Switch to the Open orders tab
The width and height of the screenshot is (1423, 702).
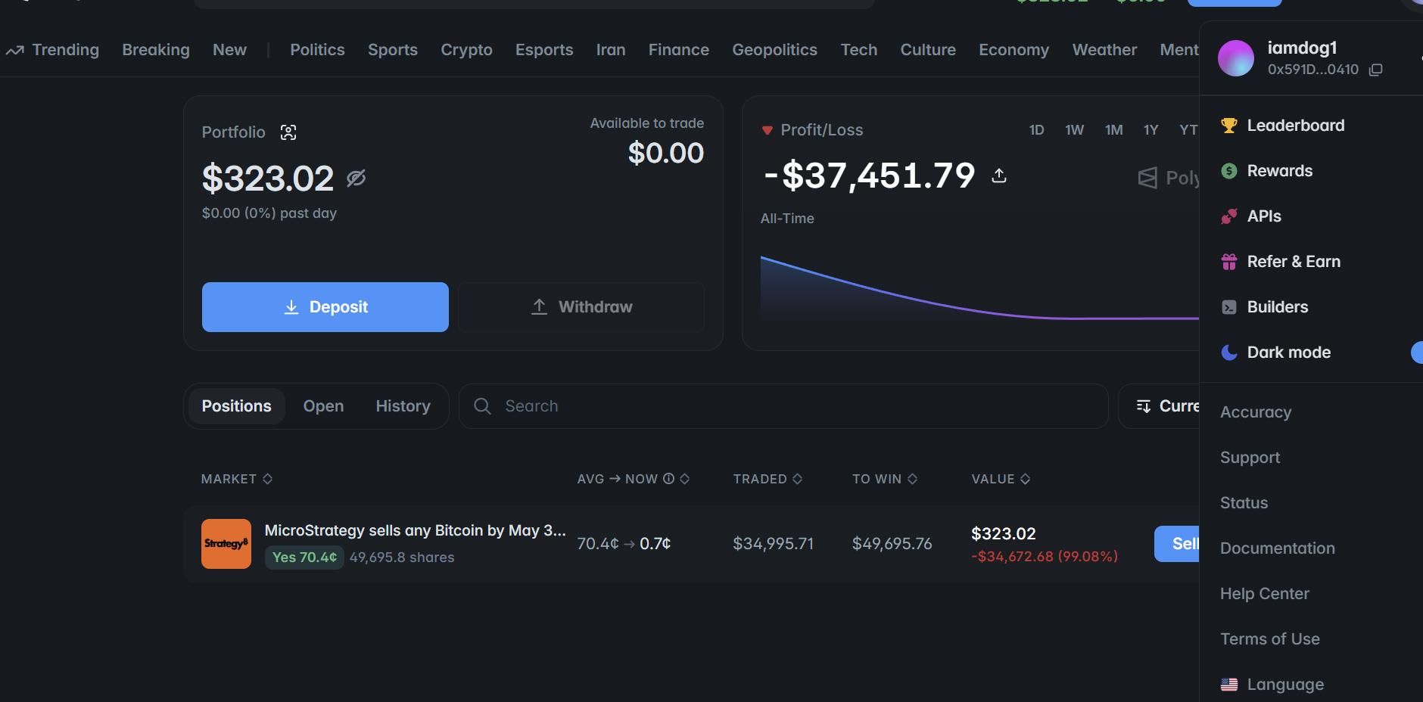pos(323,406)
